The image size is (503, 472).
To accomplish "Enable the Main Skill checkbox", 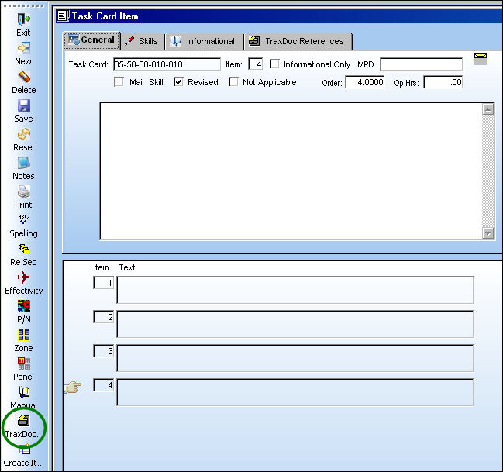I will coord(119,82).
